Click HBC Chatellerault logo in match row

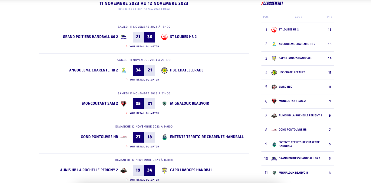164,70
